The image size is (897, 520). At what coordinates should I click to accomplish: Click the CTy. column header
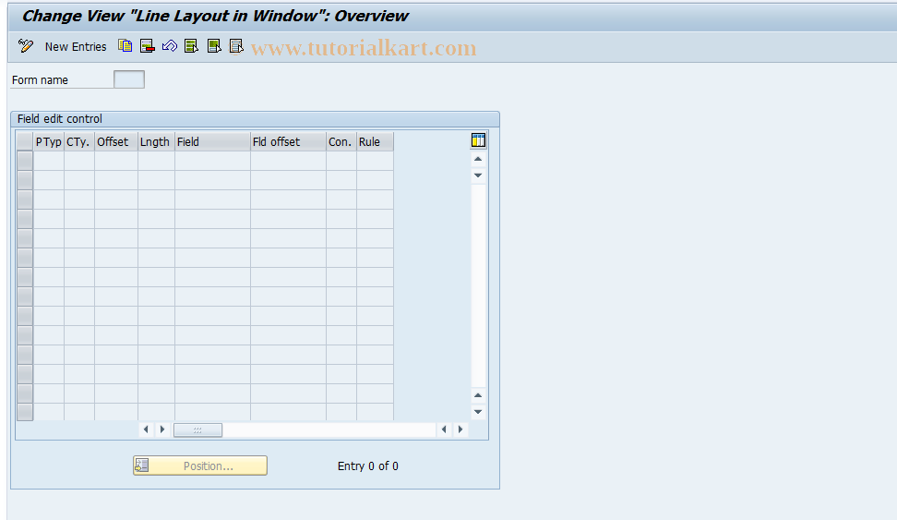pyautogui.click(x=79, y=141)
